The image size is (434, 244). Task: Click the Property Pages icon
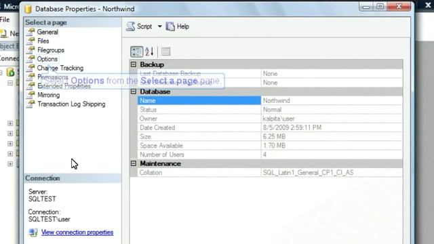click(165, 52)
